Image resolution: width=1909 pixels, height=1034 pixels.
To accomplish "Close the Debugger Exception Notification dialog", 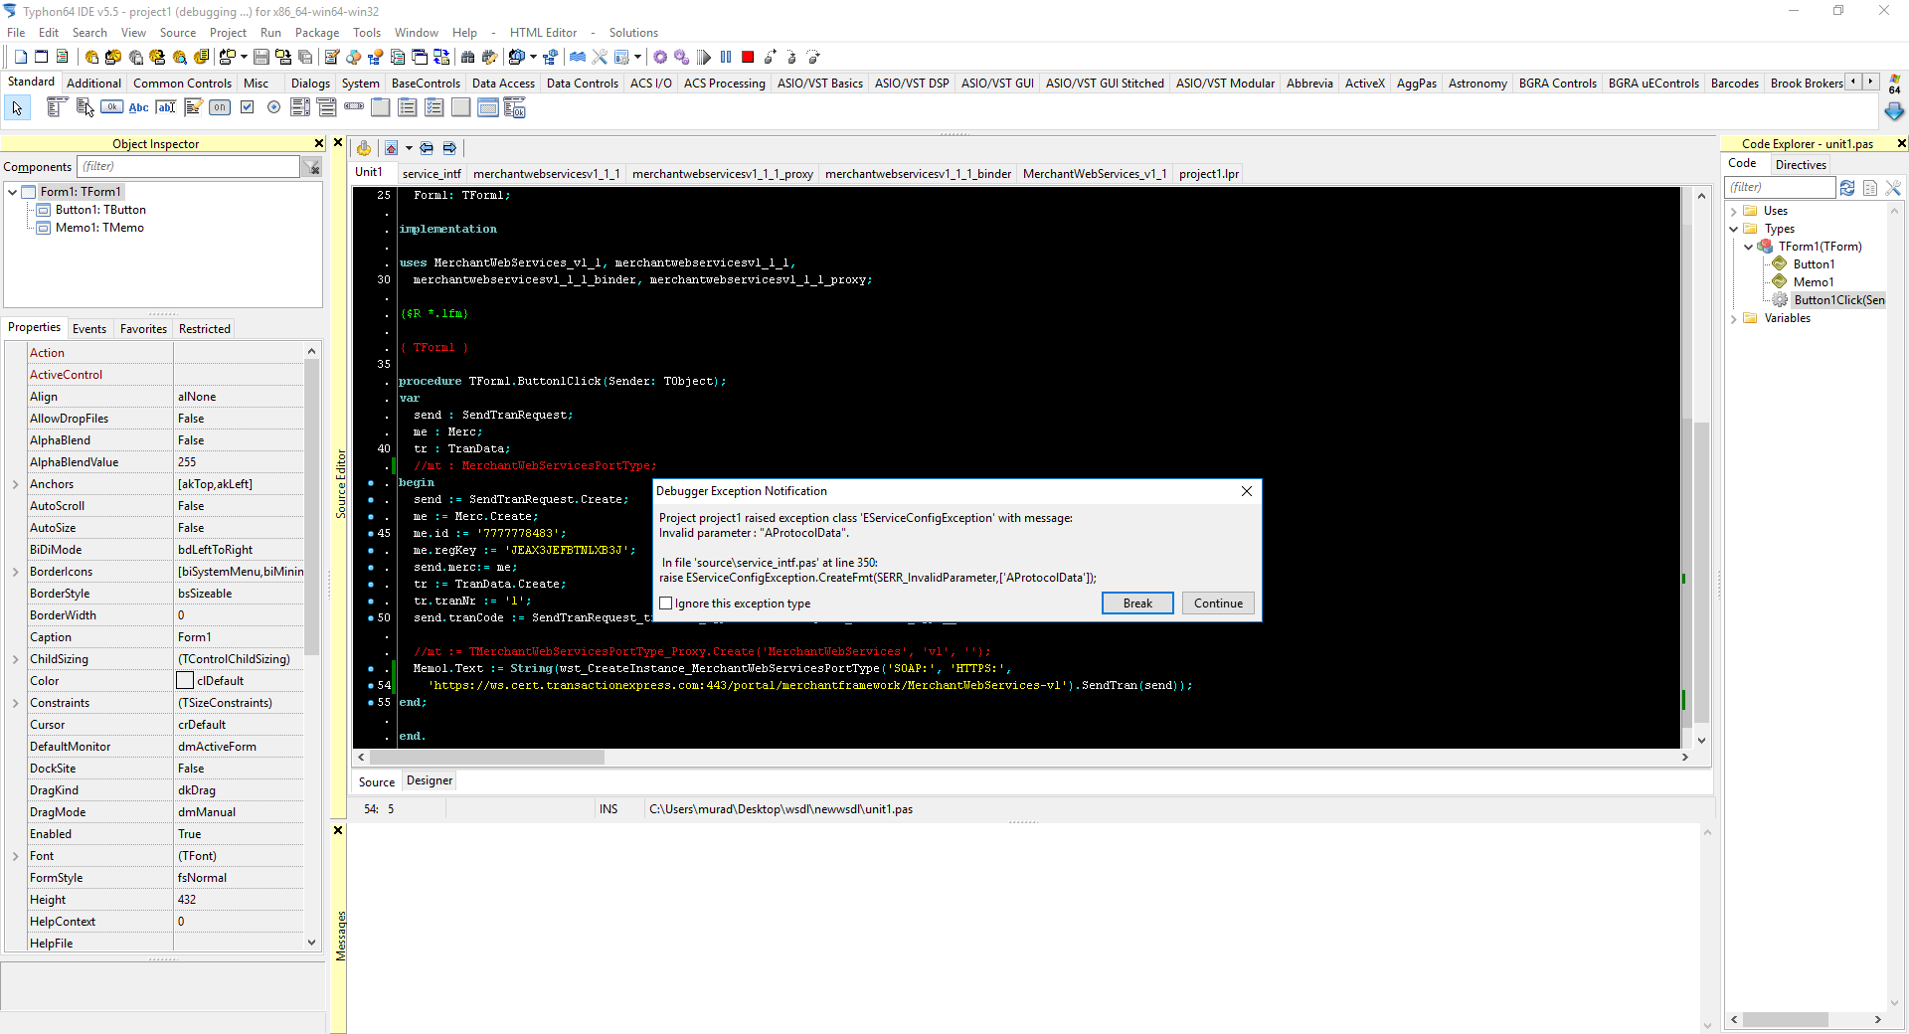I will pyautogui.click(x=1247, y=491).
